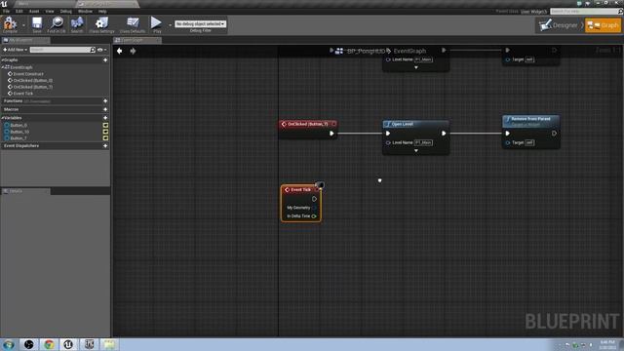Screen dimensions: 624x351
Task: Switch to Graph mode
Action: (603, 25)
